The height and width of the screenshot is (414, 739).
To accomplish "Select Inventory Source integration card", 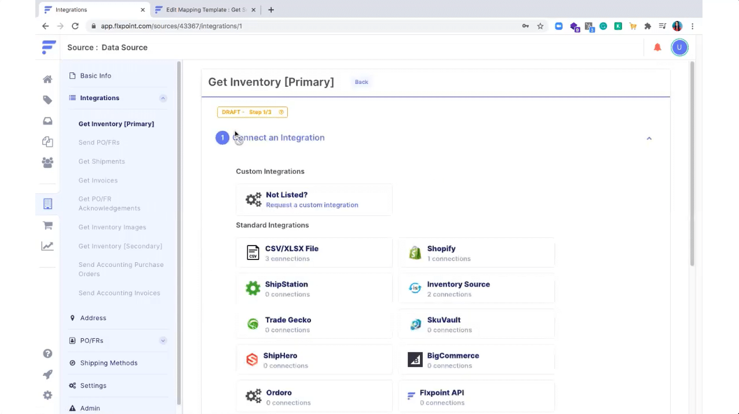I will click(476, 289).
